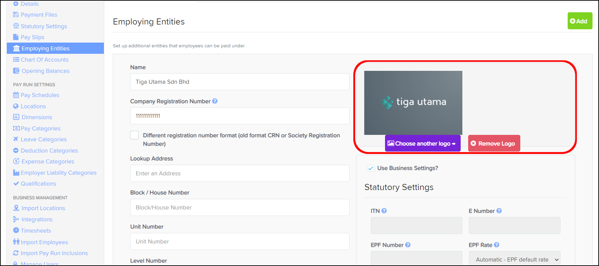This screenshot has width=599, height=266.
Task: Open the Opening Balances sidebar item
Action: (45, 71)
